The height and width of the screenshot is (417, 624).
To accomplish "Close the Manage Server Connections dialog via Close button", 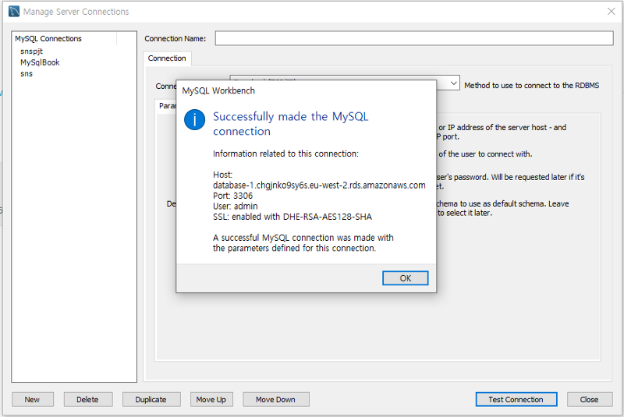I will (x=590, y=400).
